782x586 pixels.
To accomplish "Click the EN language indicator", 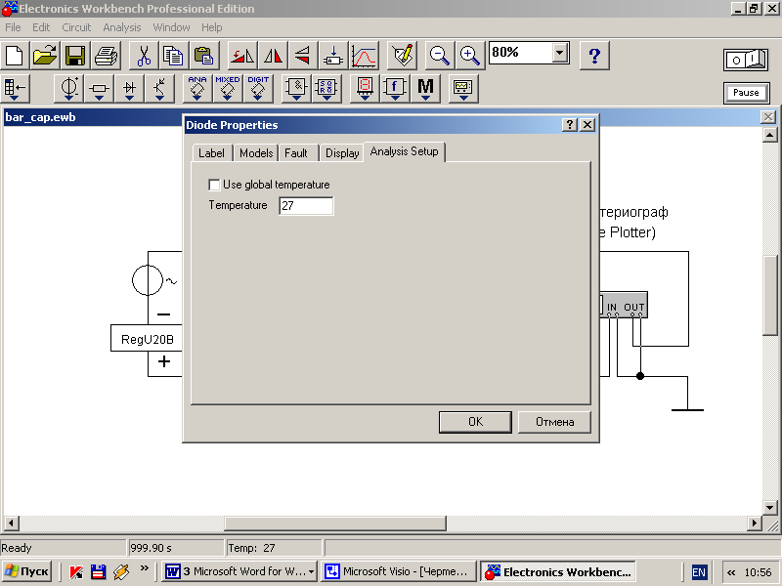I will click(699, 572).
